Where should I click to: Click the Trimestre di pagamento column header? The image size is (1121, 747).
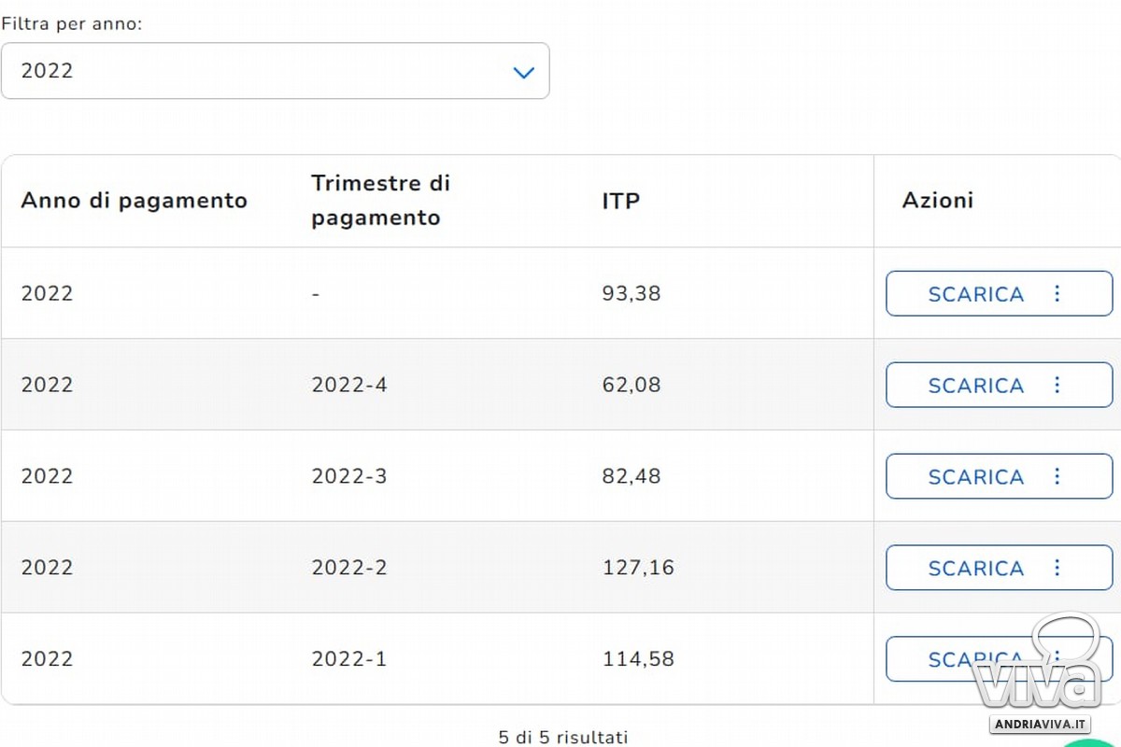pos(380,200)
